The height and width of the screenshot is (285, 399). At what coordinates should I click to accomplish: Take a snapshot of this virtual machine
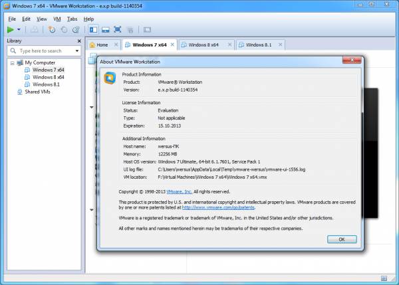pyautogui.click(x=52, y=30)
